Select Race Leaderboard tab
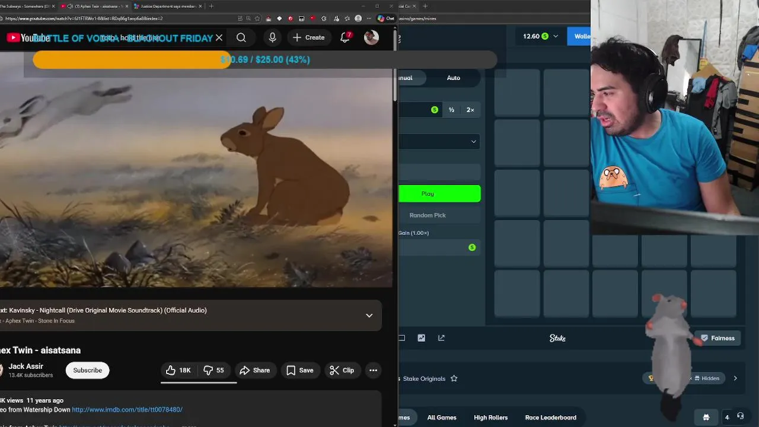 tap(551, 418)
